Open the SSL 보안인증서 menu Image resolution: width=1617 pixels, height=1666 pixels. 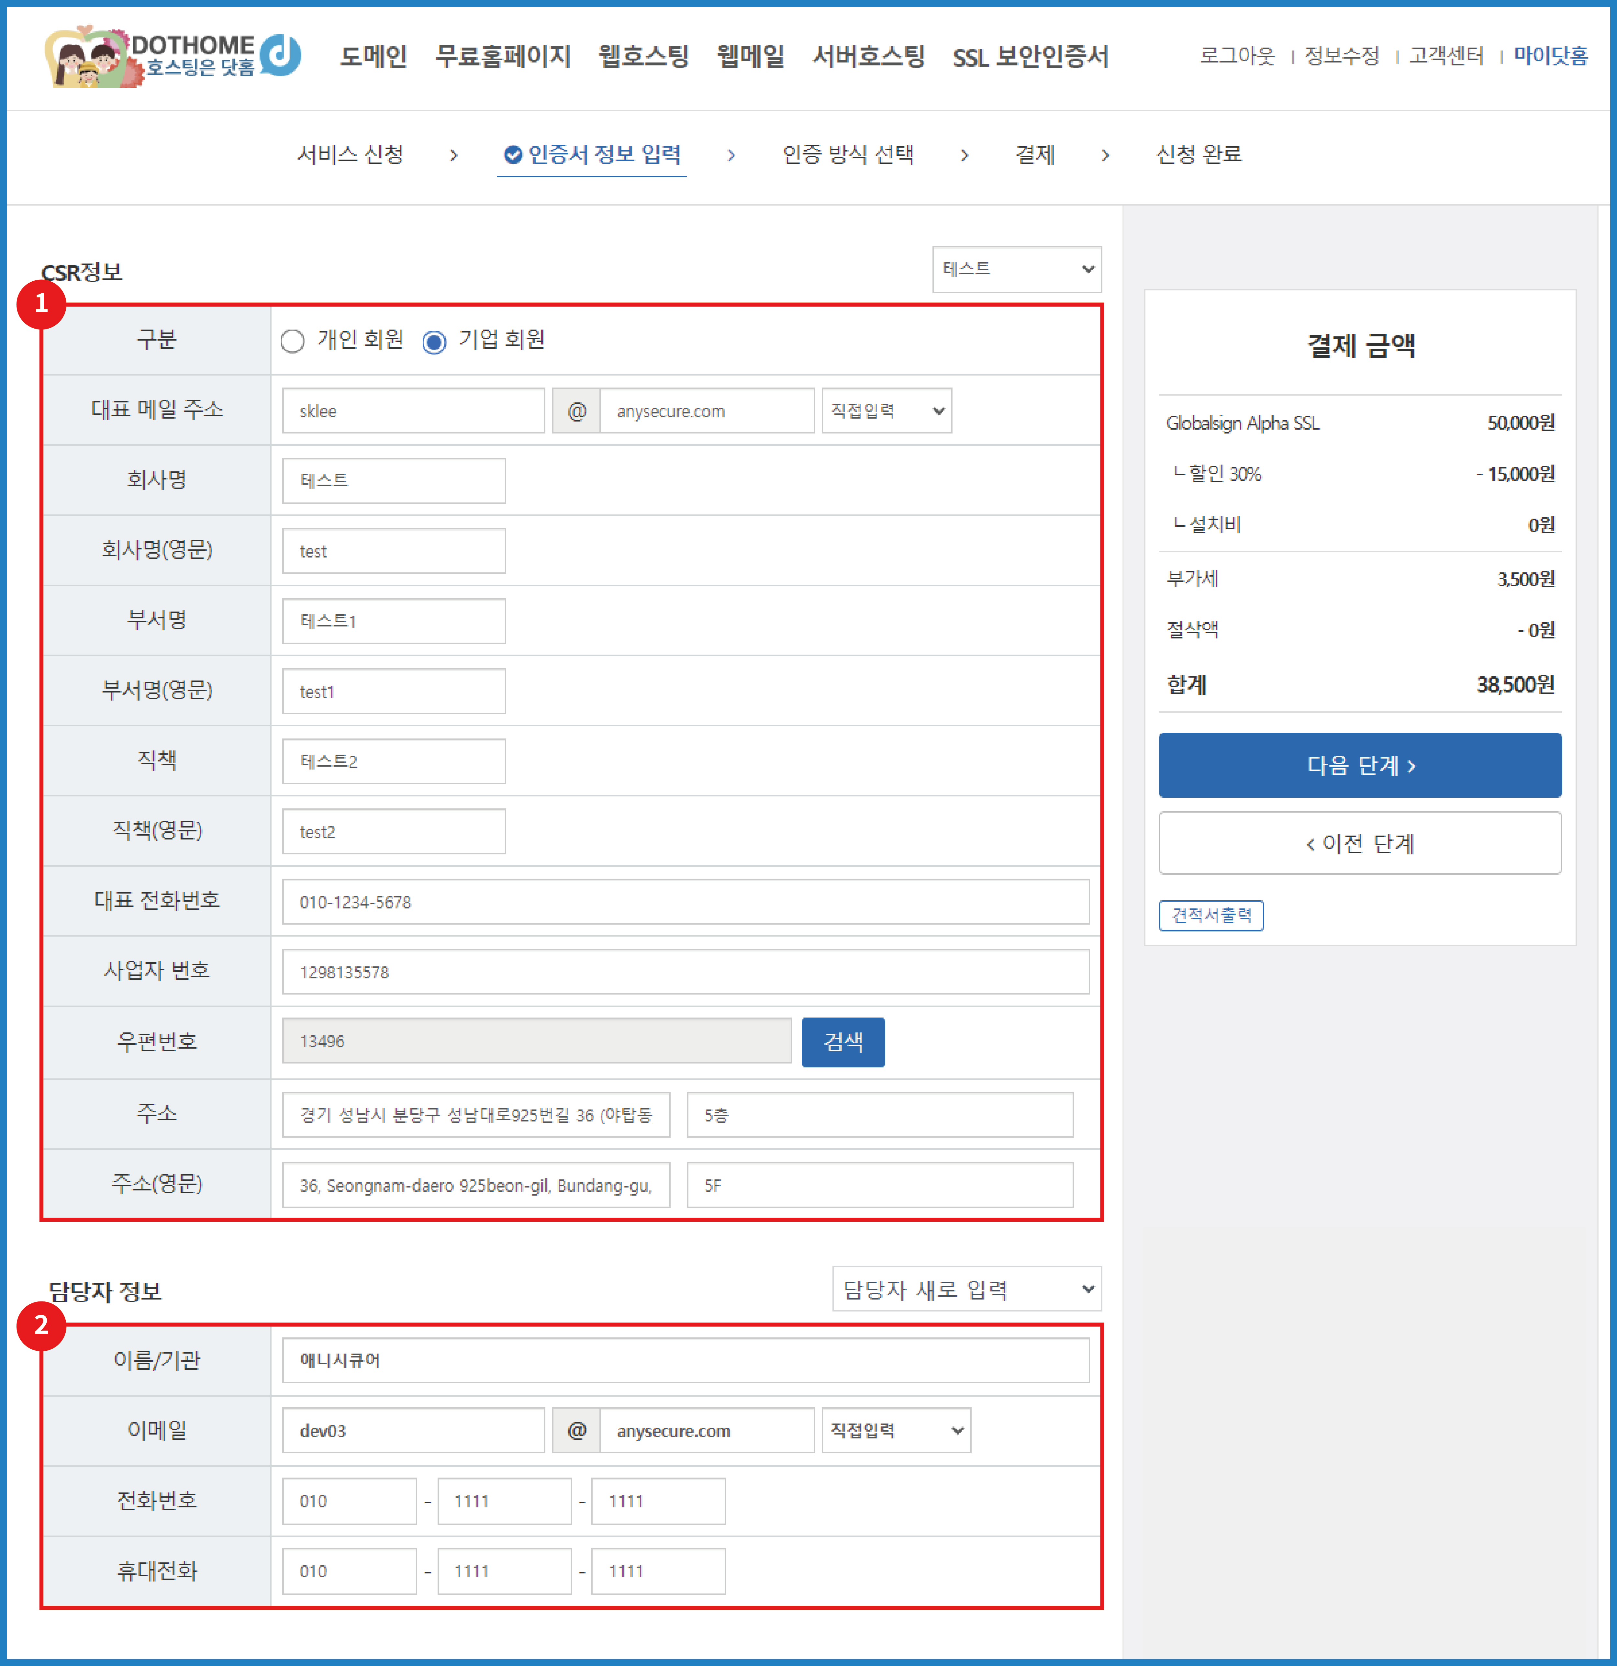point(1030,57)
